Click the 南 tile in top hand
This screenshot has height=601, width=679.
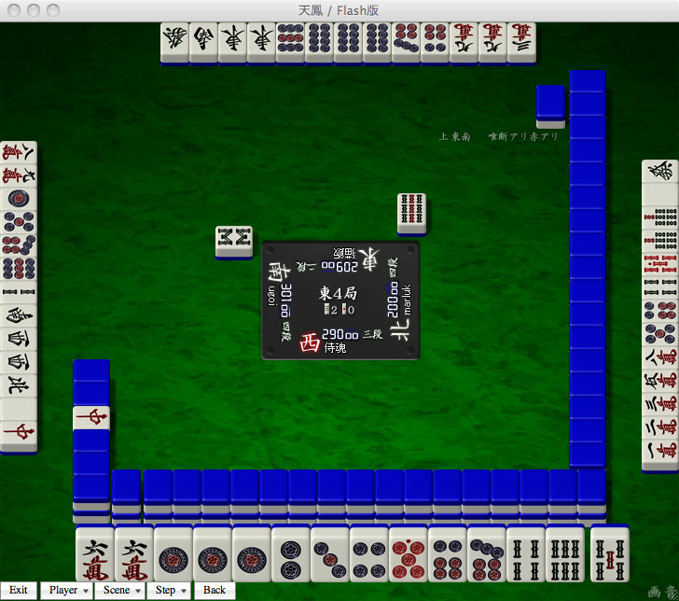203,43
